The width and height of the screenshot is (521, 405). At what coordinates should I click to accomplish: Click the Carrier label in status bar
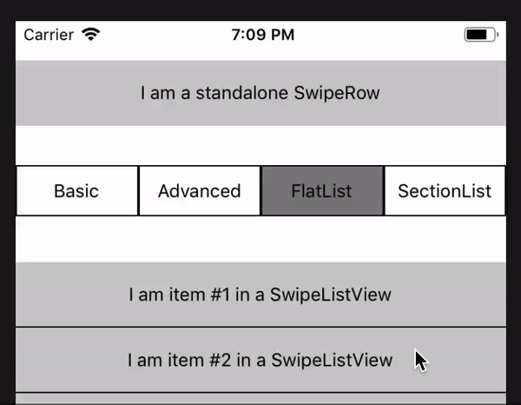(49, 36)
